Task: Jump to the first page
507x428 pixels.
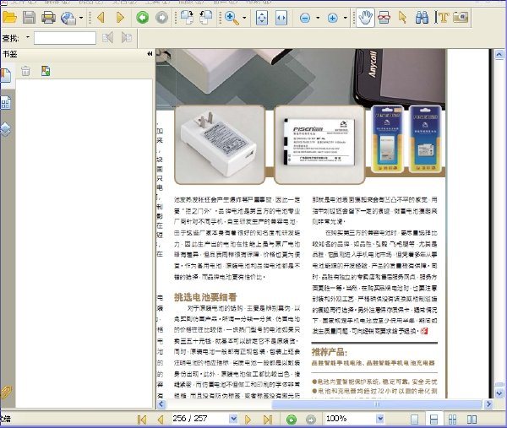Action: tap(142, 420)
